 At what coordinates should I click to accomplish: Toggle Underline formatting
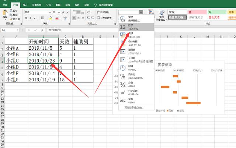coord(34,18)
